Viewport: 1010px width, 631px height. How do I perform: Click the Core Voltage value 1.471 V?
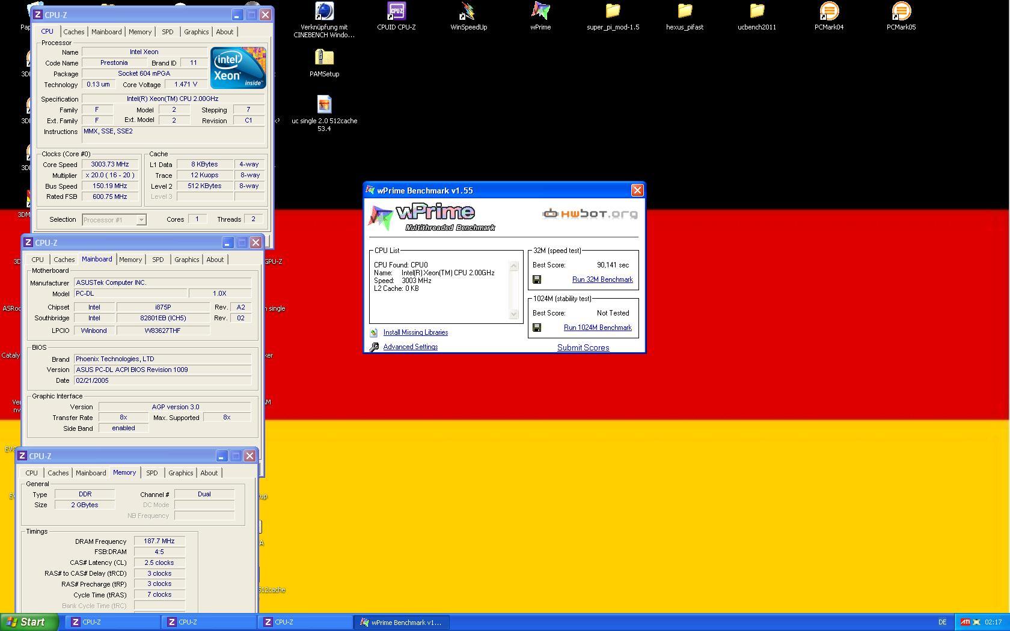(185, 84)
